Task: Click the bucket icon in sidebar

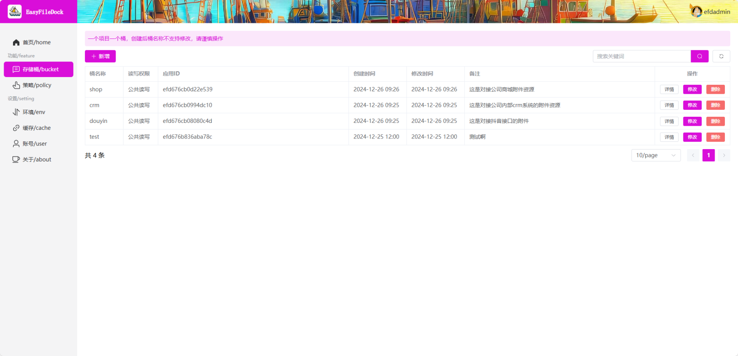Action: click(16, 69)
